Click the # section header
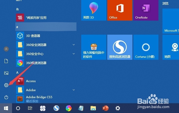The height and width of the screenshot is (113, 179). [x=46, y=27]
